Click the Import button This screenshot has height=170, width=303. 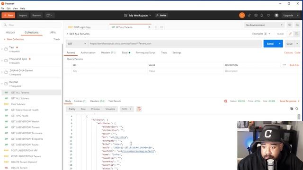[x=23, y=15]
